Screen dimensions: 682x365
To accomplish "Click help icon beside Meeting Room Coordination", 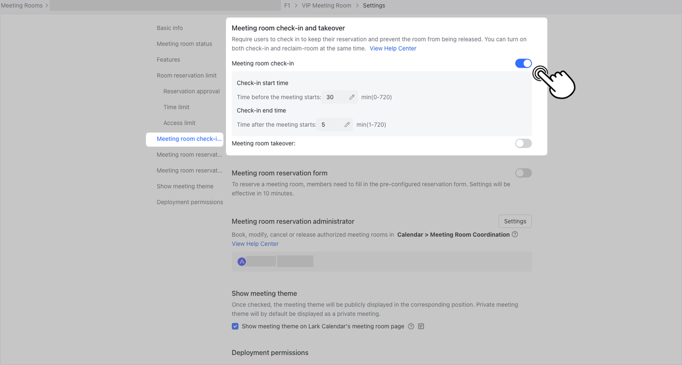I will pyautogui.click(x=515, y=234).
